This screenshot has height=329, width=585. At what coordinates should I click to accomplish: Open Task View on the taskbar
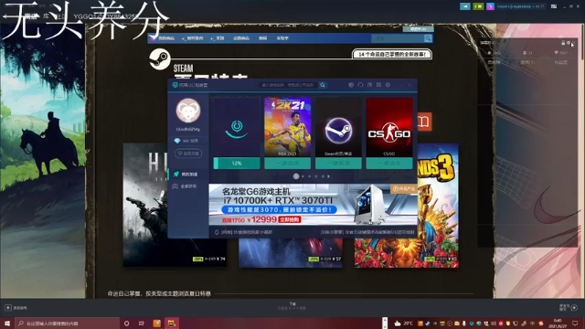coord(142,323)
